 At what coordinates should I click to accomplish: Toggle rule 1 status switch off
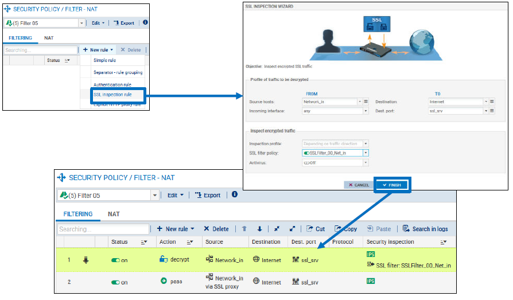115,260
